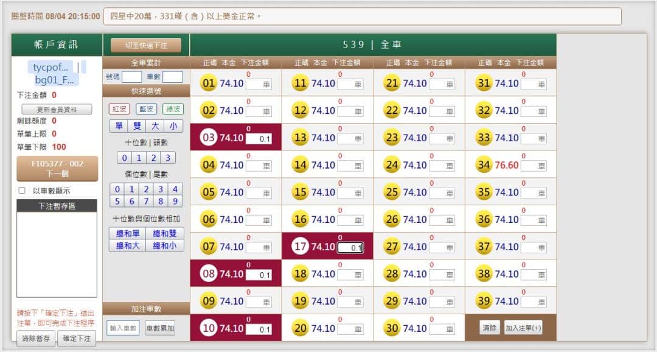Enable the 以車數顯示 checkbox
Screen dimensions: 657x352
tap(22, 191)
